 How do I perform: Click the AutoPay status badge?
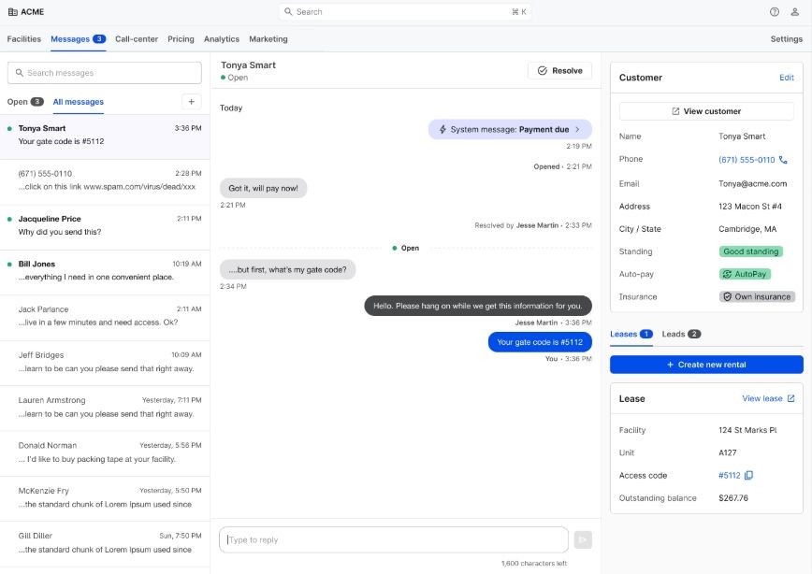tap(745, 274)
